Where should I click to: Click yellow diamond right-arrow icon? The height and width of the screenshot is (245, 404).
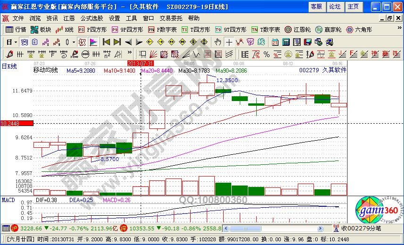click(160, 42)
